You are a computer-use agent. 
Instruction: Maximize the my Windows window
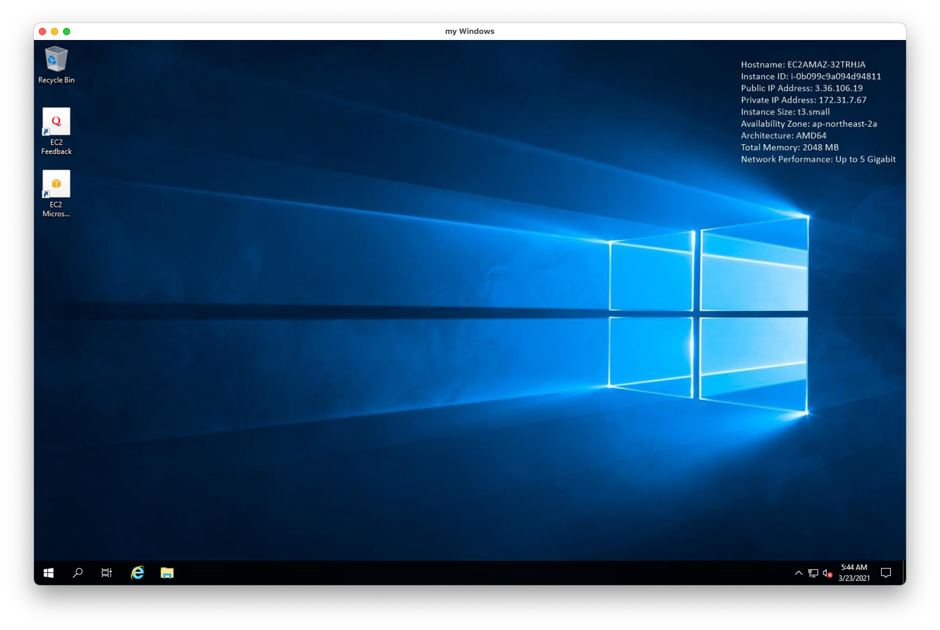click(x=67, y=31)
